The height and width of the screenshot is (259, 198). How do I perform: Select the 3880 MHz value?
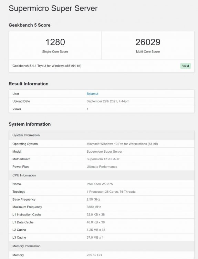coord(94,207)
